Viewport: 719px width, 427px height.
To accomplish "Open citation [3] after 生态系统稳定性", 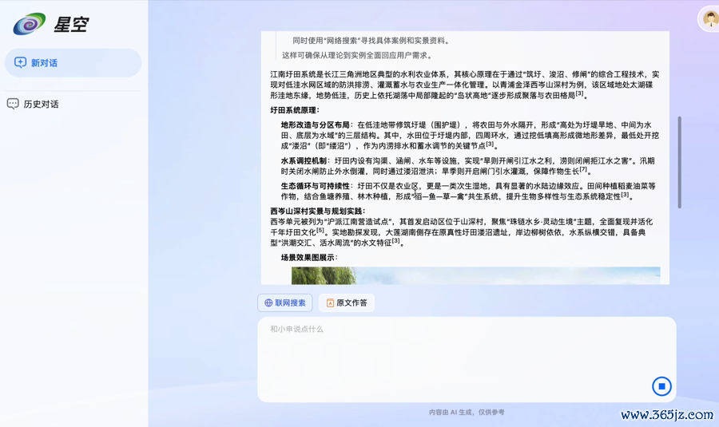I will [x=625, y=194].
